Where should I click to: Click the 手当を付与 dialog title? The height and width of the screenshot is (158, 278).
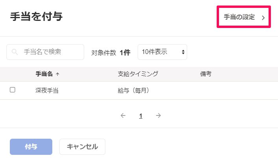(x=36, y=17)
